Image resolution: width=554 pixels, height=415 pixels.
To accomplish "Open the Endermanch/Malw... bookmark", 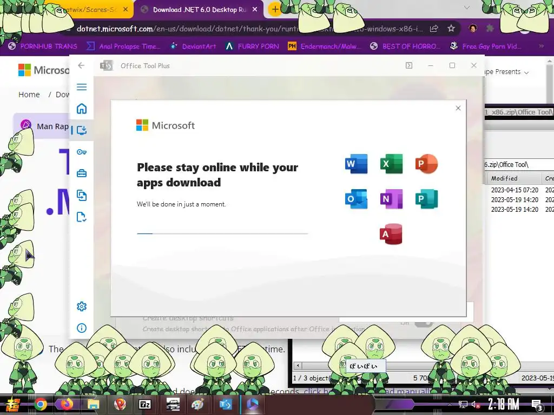I will [x=325, y=46].
